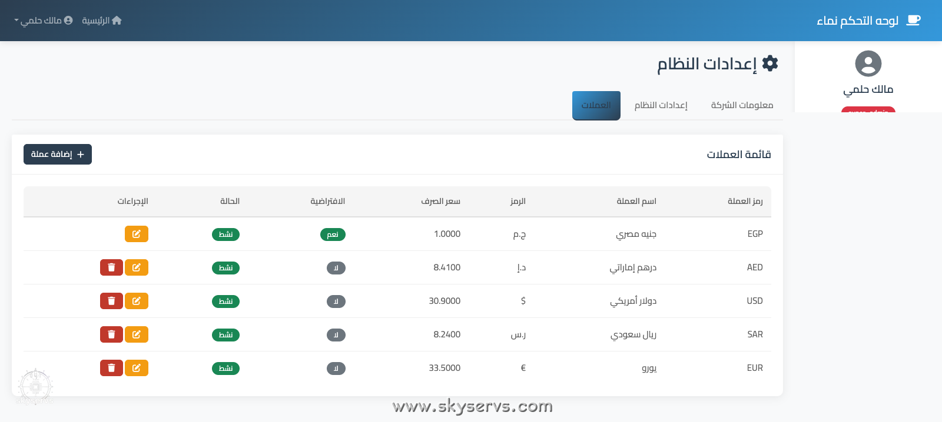Switch to إعدادات النظام tab
The width and height of the screenshot is (942, 422).
[x=661, y=105]
